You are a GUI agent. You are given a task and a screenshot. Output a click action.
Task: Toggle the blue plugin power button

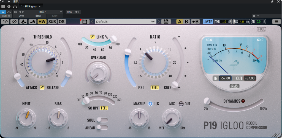pyautogui.click(x=3, y=12)
